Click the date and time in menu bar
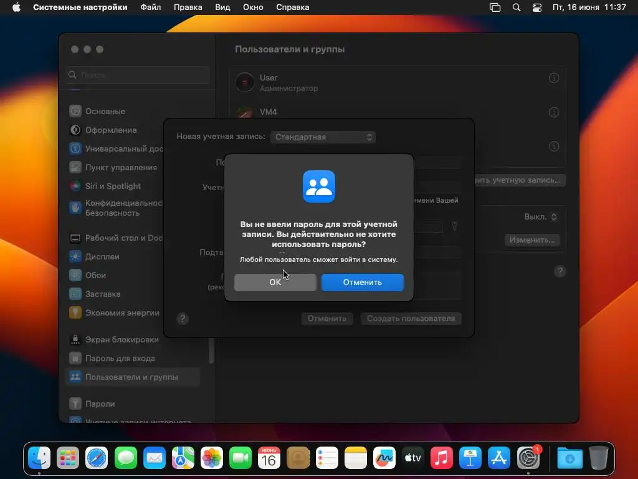Image resolution: width=638 pixels, height=479 pixels. click(589, 7)
